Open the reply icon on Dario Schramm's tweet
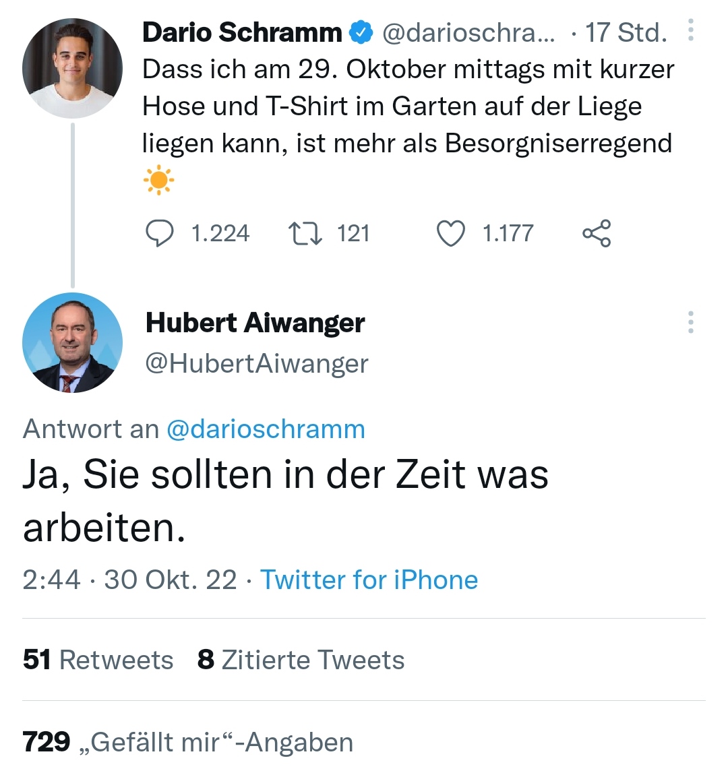728x773 pixels. click(160, 234)
